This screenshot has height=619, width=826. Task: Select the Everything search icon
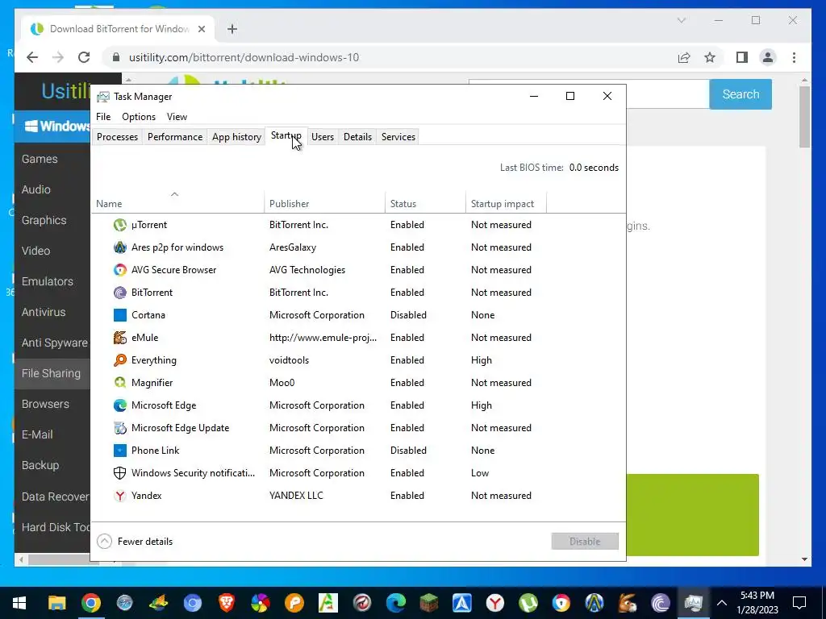pos(120,360)
